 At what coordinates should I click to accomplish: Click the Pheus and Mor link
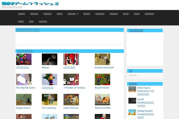103,108
